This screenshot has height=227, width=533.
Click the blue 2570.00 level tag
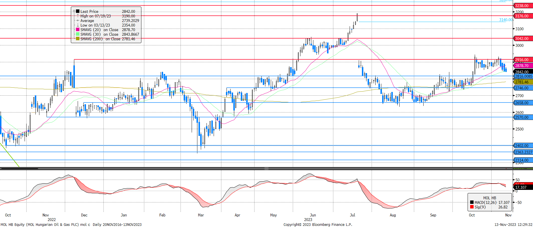pos(523,117)
